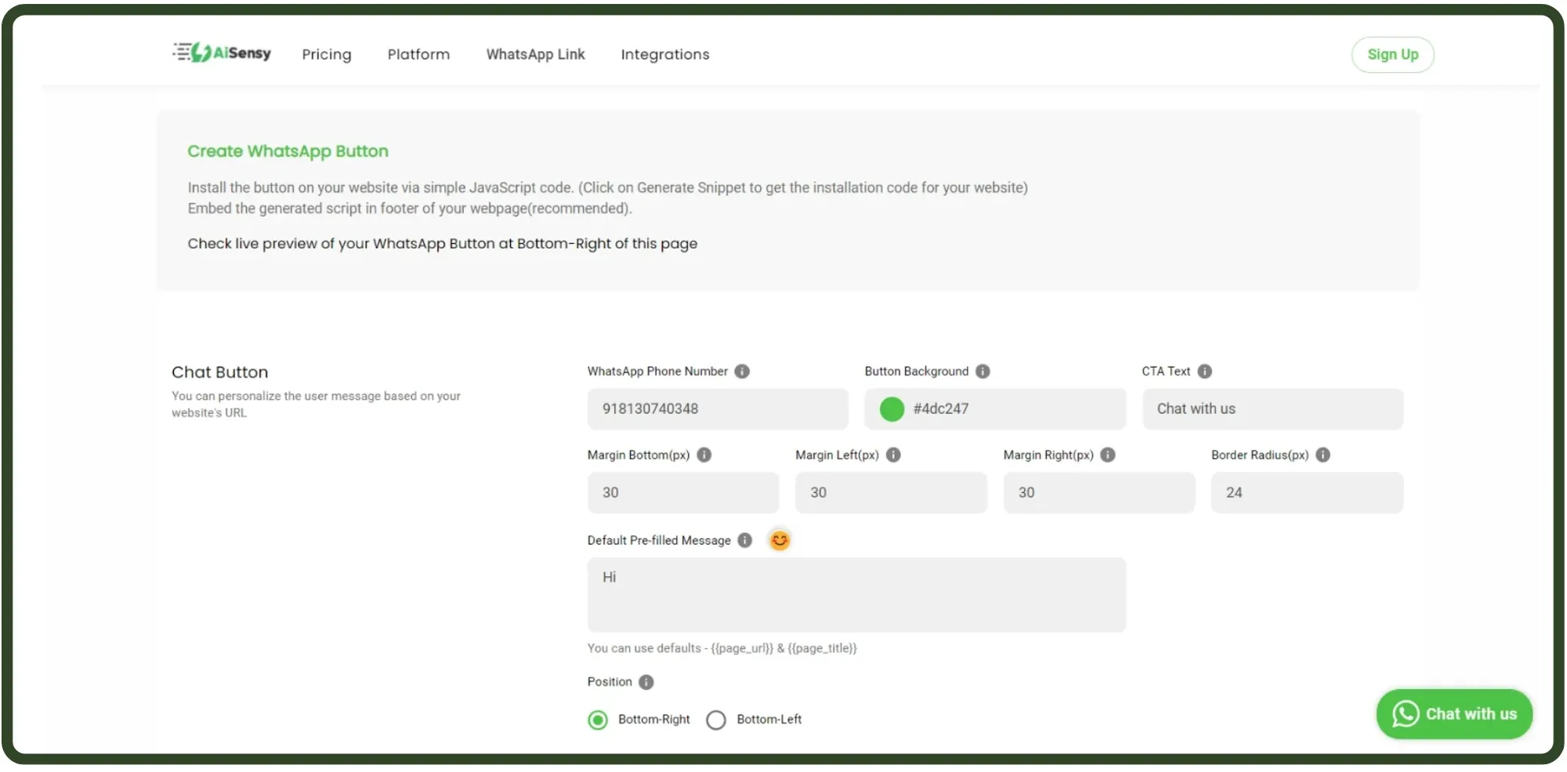Click info icon beside Margin Left
The width and height of the screenshot is (1567, 772).
(x=893, y=455)
